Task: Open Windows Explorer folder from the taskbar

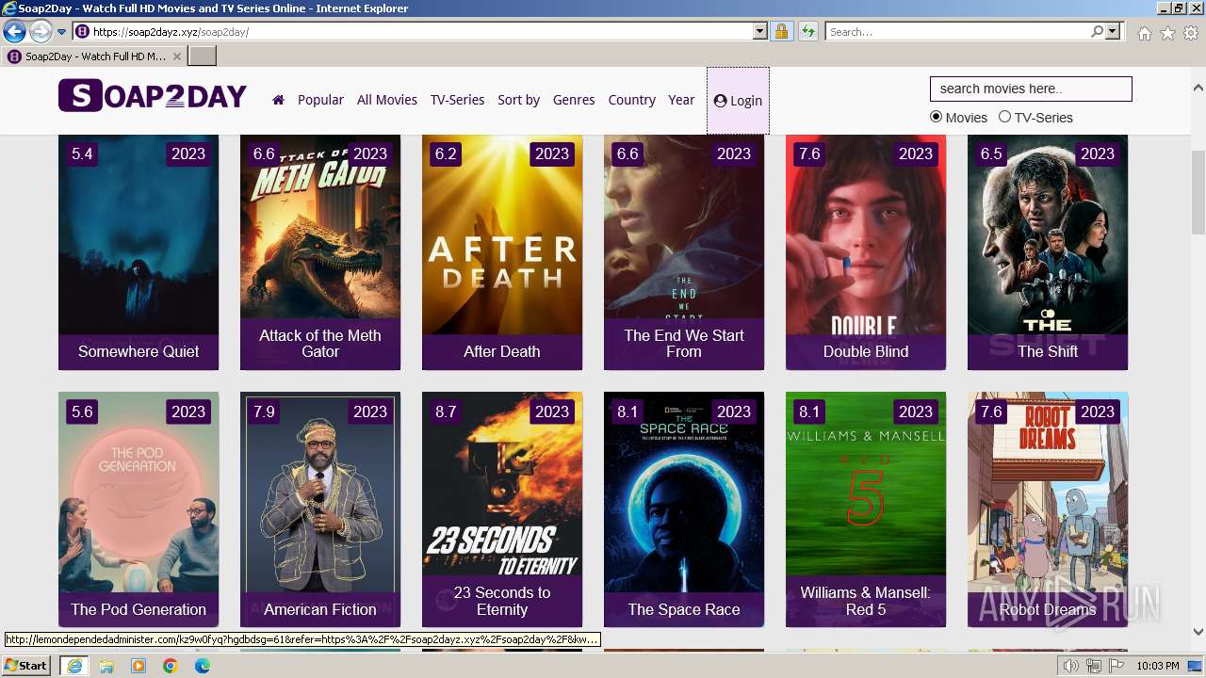Action: click(106, 666)
